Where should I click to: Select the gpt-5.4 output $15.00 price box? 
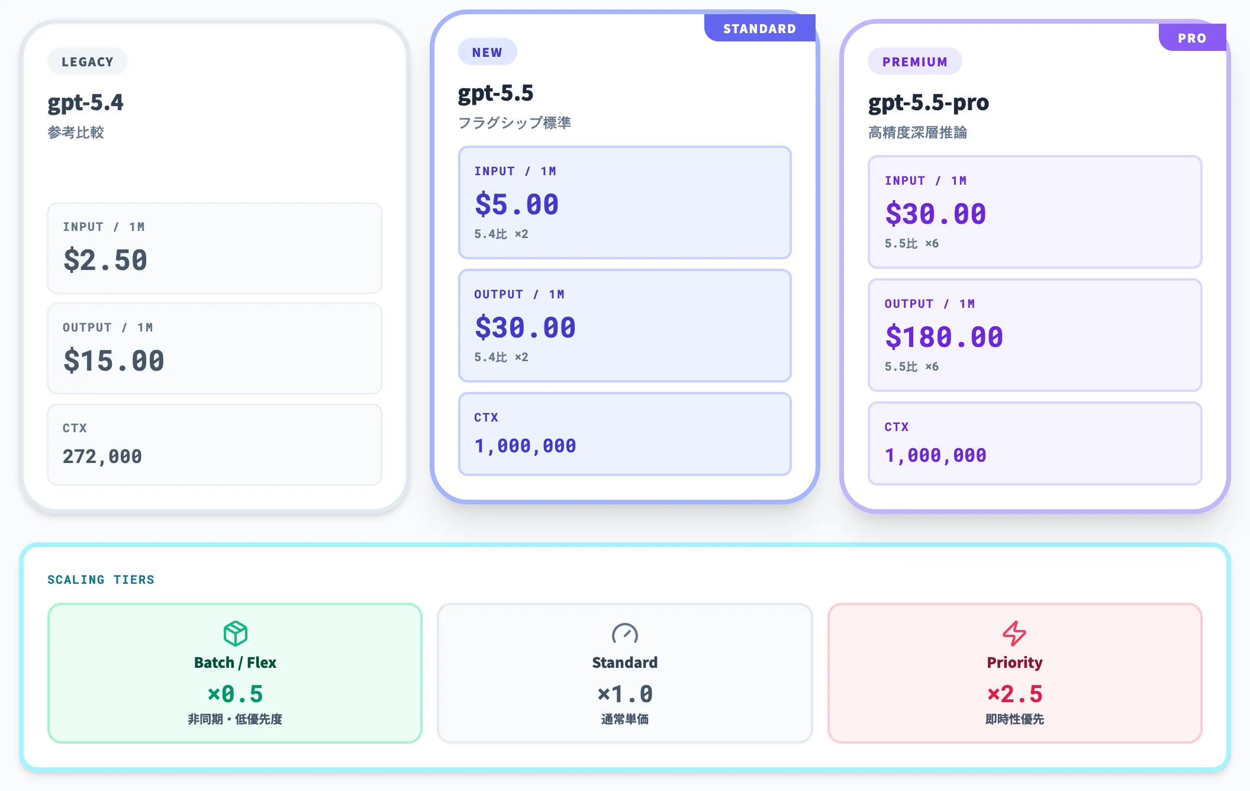click(214, 348)
